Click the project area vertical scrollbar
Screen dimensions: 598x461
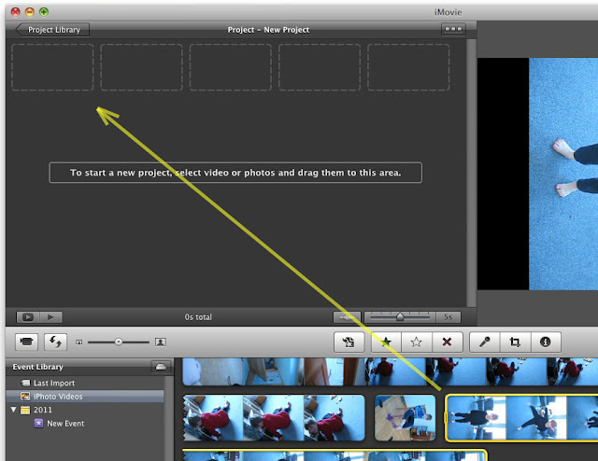pyautogui.click(x=471, y=173)
